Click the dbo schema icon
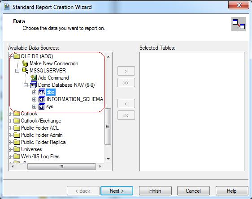The image size is (252, 199). (42, 92)
